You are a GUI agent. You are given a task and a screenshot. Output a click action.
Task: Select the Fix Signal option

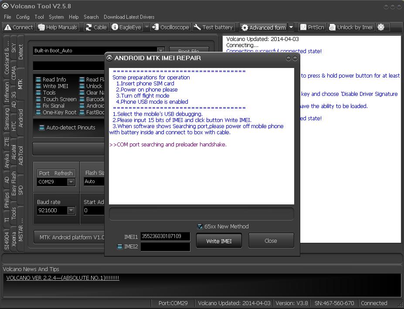(x=50, y=105)
